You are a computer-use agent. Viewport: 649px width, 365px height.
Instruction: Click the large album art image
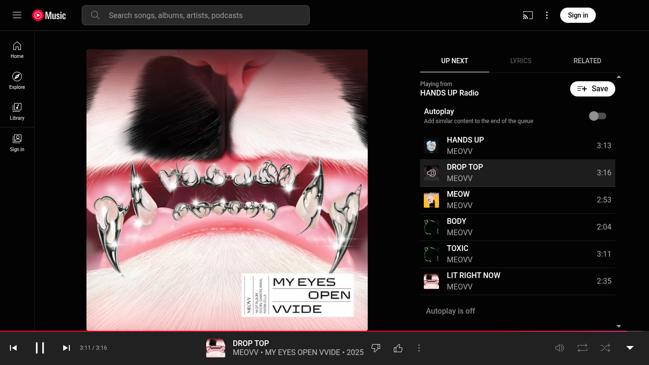(x=227, y=190)
